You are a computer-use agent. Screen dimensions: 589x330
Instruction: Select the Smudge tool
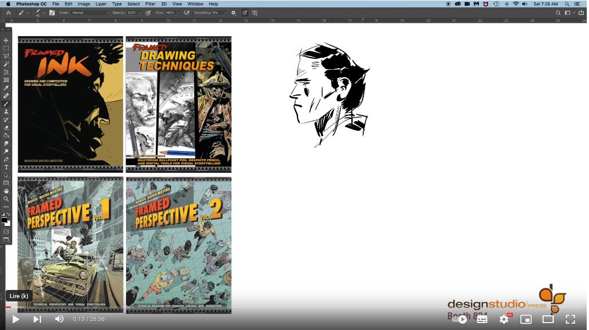tap(6, 144)
